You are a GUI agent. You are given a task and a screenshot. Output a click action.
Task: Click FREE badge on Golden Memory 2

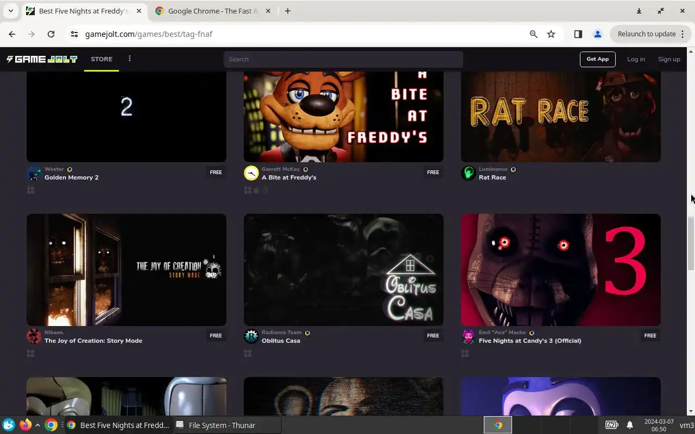pos(216,173)
